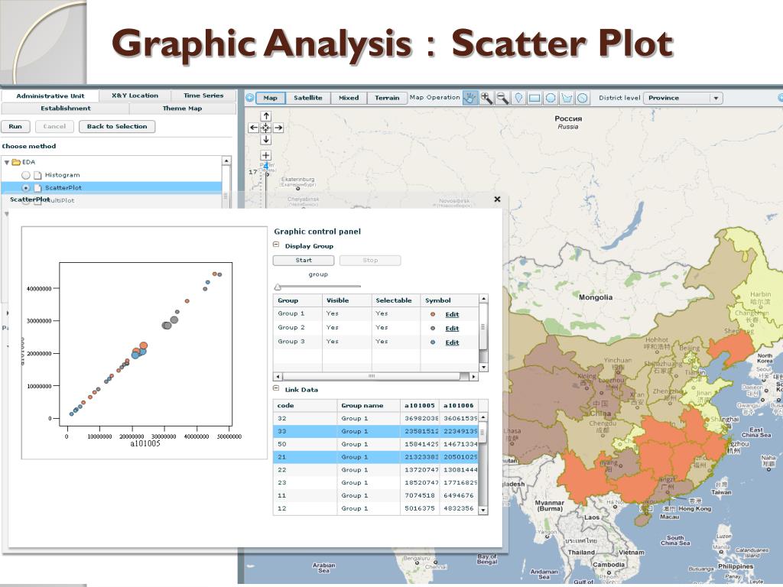Pan the map right with arrow
The height and width of the screenshot is (587, 783).
pyautogui.click(x=278, y=128)
